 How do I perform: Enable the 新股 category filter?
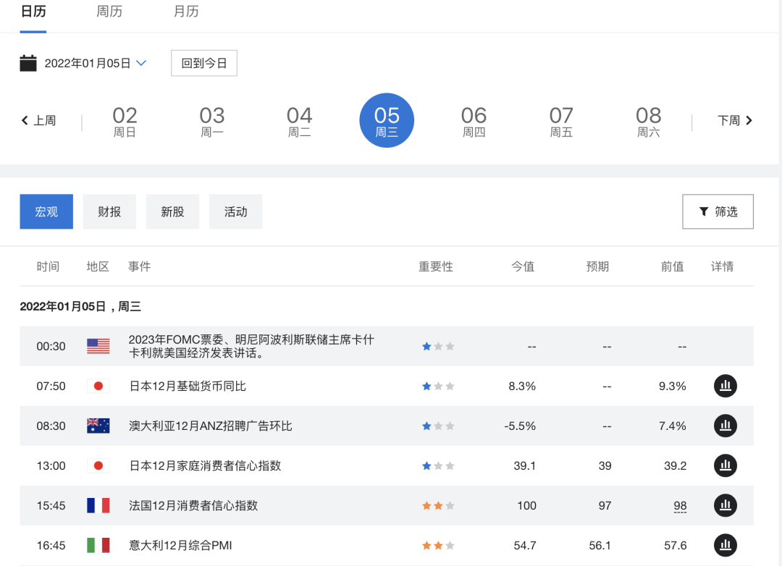click(172, 211)
